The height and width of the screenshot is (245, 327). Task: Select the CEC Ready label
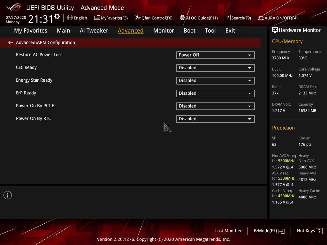click(x=26, y=68)
